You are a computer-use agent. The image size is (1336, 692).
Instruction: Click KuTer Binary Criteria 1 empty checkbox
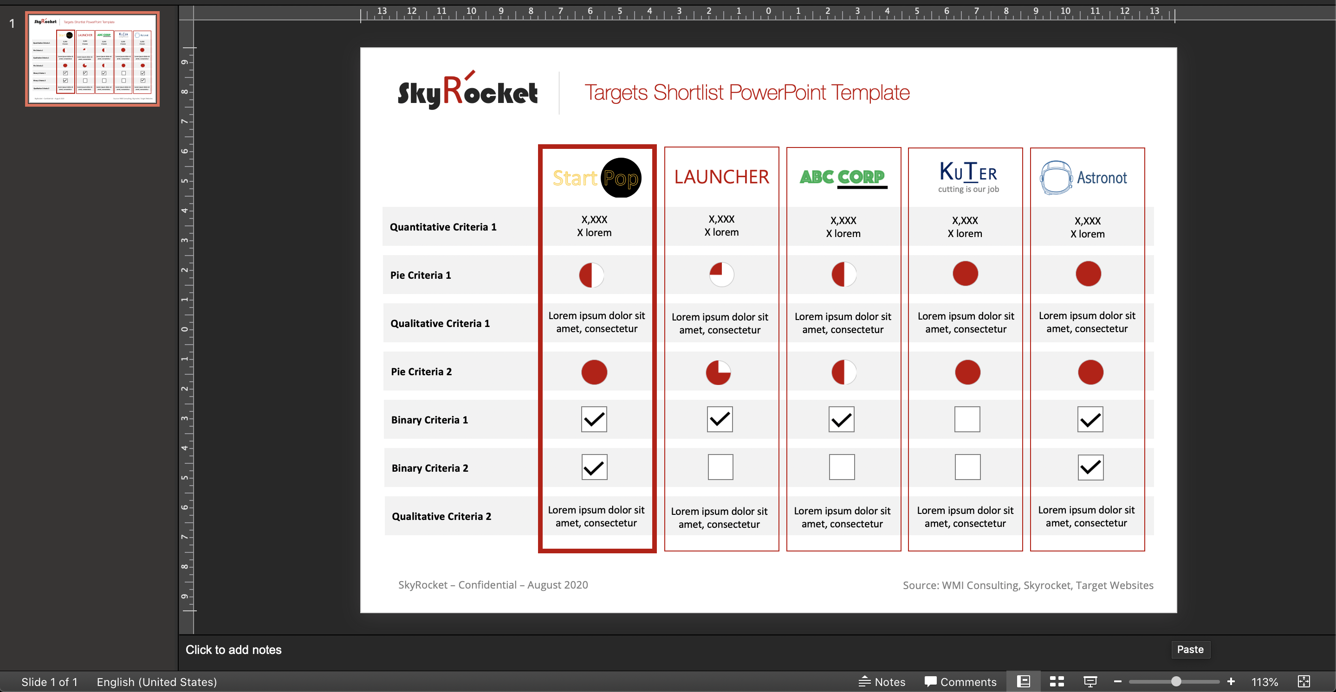click(x=967, y=419)
